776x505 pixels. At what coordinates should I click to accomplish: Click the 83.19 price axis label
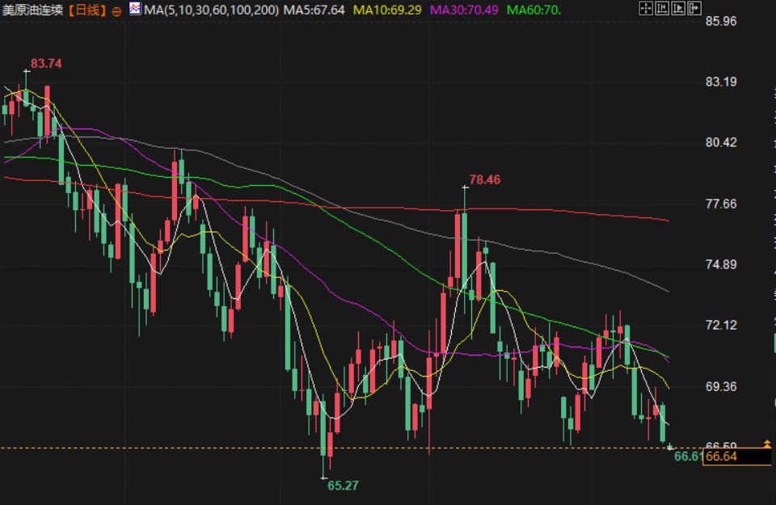(720, 82)
